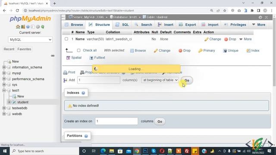
Task: Open the Current server MySQL dropdown
Action: click(30, 40)
